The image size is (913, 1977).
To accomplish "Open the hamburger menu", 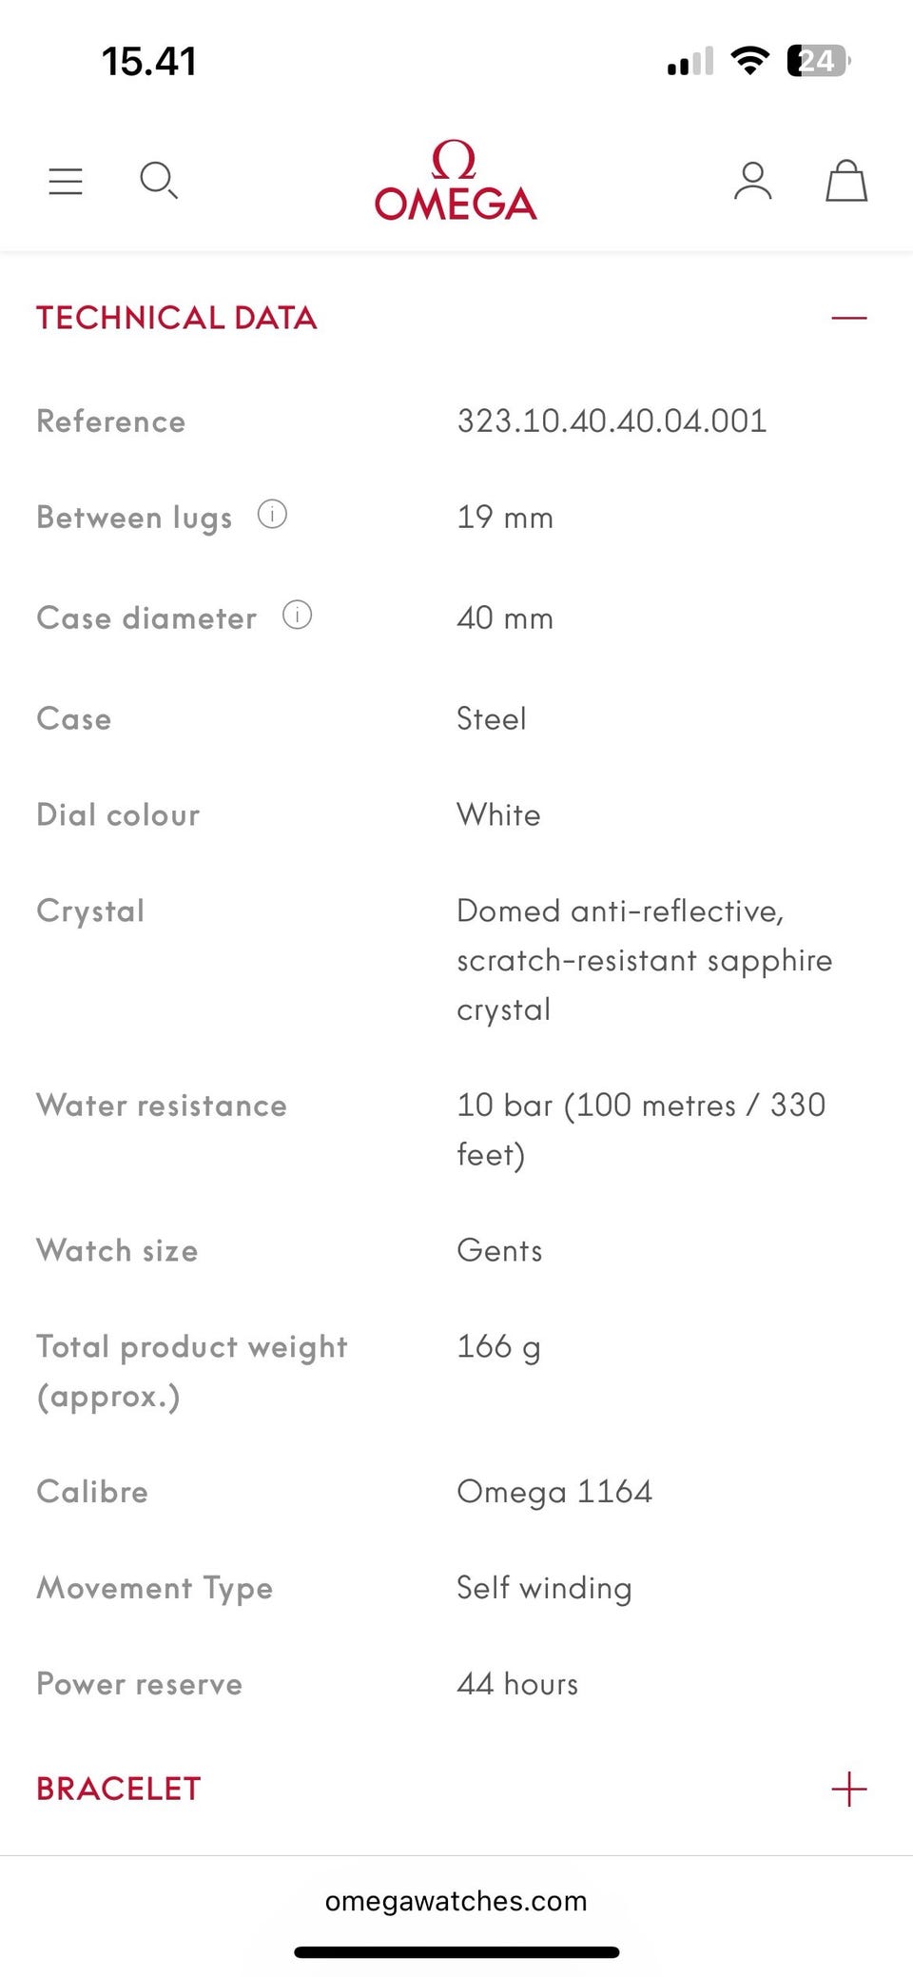I will point(66,181).
